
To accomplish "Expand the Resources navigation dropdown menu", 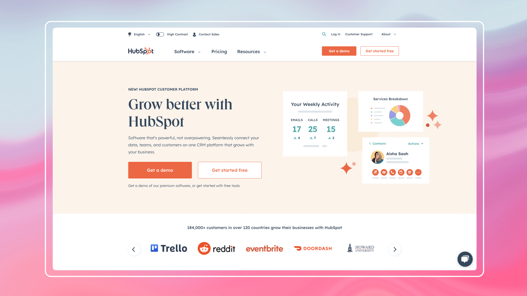I will pos(251,51).
